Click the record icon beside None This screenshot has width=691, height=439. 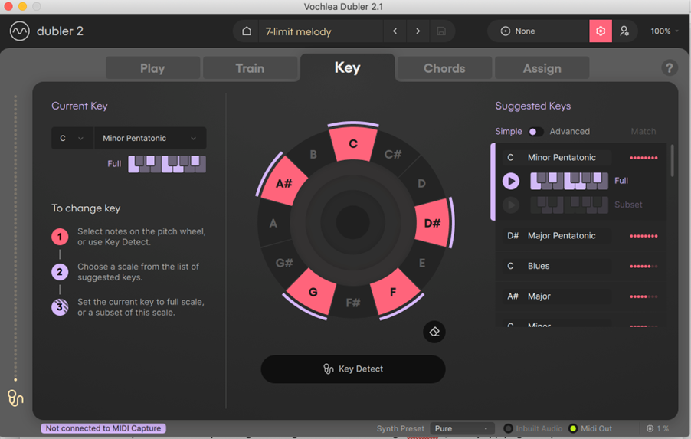pos(505,31)
